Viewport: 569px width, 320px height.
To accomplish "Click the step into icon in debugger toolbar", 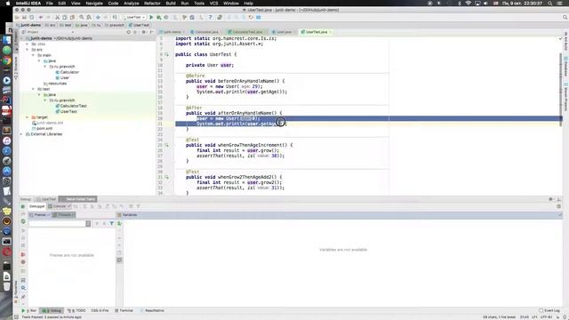I will point(92,206).
